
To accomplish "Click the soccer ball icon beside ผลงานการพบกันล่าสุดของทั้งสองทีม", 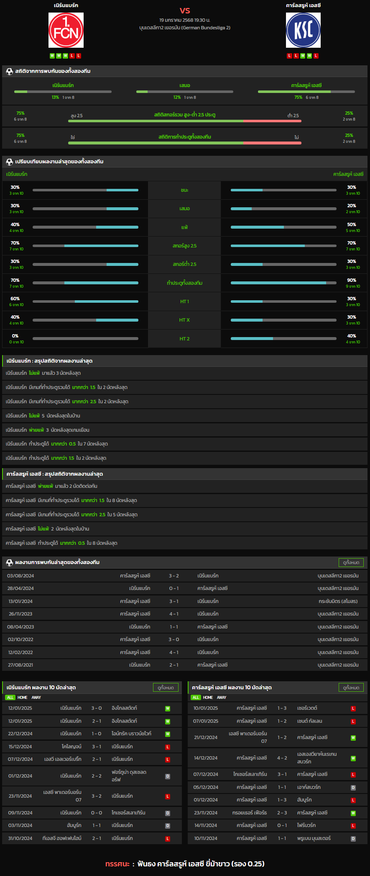I will coord(10,562).
